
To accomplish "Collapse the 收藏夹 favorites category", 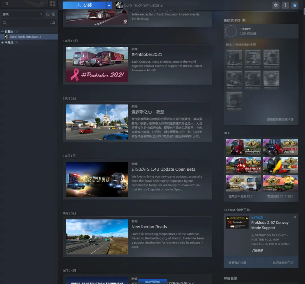I will pos(2,32).
